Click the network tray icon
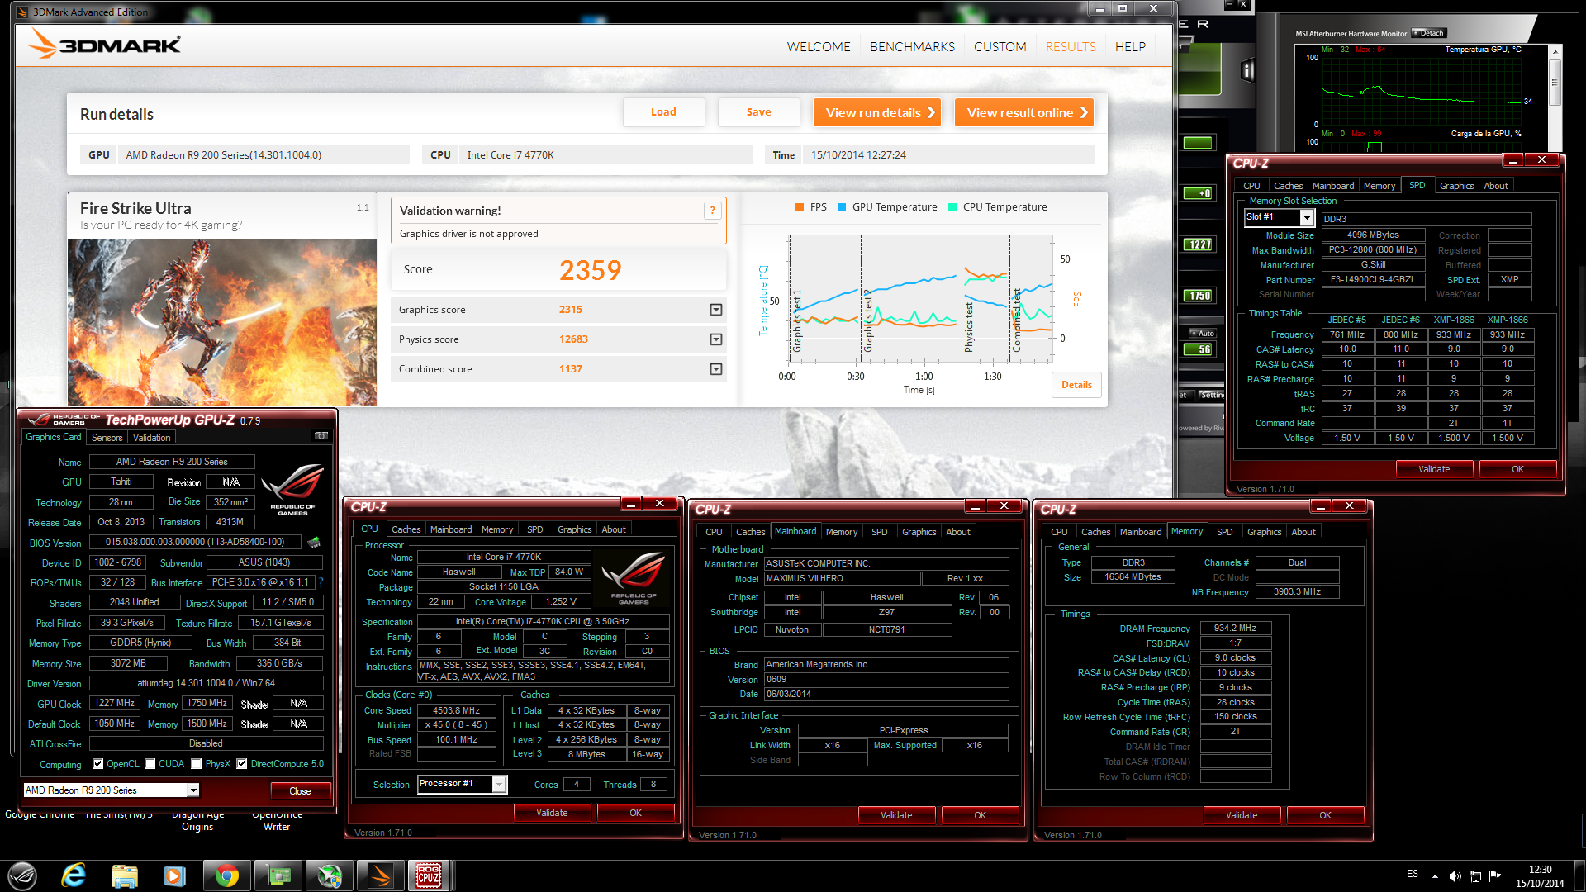 click(x=1474, y=875)
